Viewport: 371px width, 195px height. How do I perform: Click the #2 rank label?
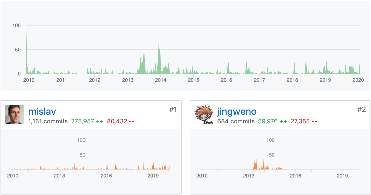click(362, 110)
